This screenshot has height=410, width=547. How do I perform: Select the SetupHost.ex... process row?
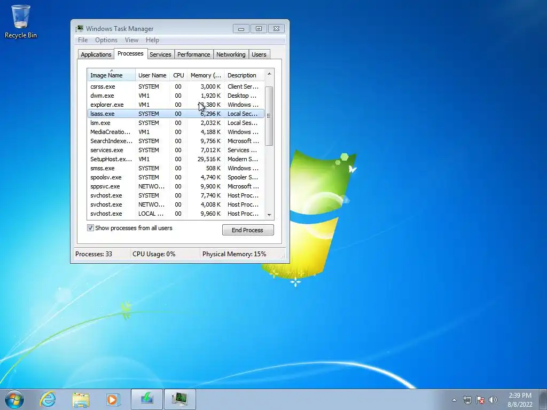(176, 159)
